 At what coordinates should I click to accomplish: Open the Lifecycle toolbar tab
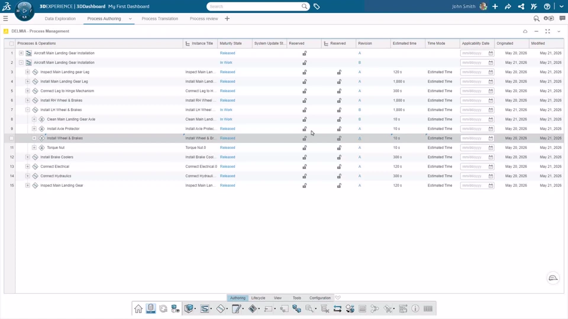click(259, 298)
